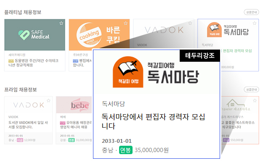The width and height of the screenshot is (263, 168).
Task: Open 상품안내 beside 플래티넘 채용정보
Action: [251, 12]
